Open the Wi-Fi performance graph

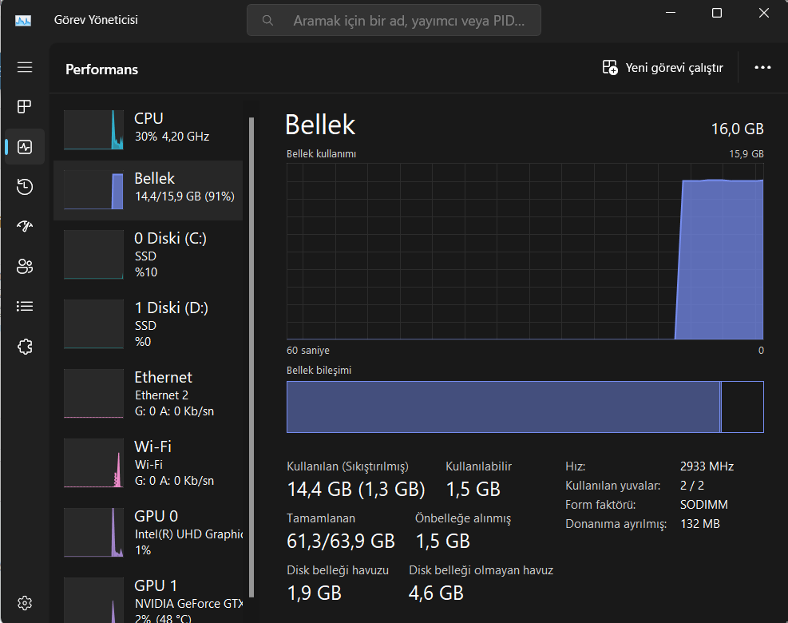pyautogui.click(x=93, y=463)
